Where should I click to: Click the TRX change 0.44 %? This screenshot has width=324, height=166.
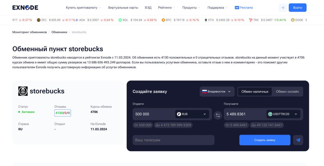[x=280, y=20]
